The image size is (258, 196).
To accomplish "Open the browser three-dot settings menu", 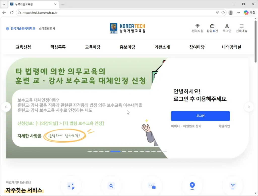I will coord(238,12).
